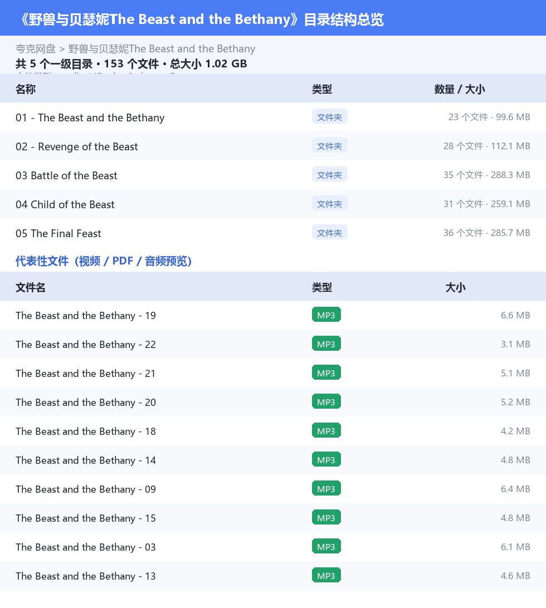Select file The Beast and the Bethany - 09
Screen dimensions: 546x608
pyautogui.click(x=86, y=489)
